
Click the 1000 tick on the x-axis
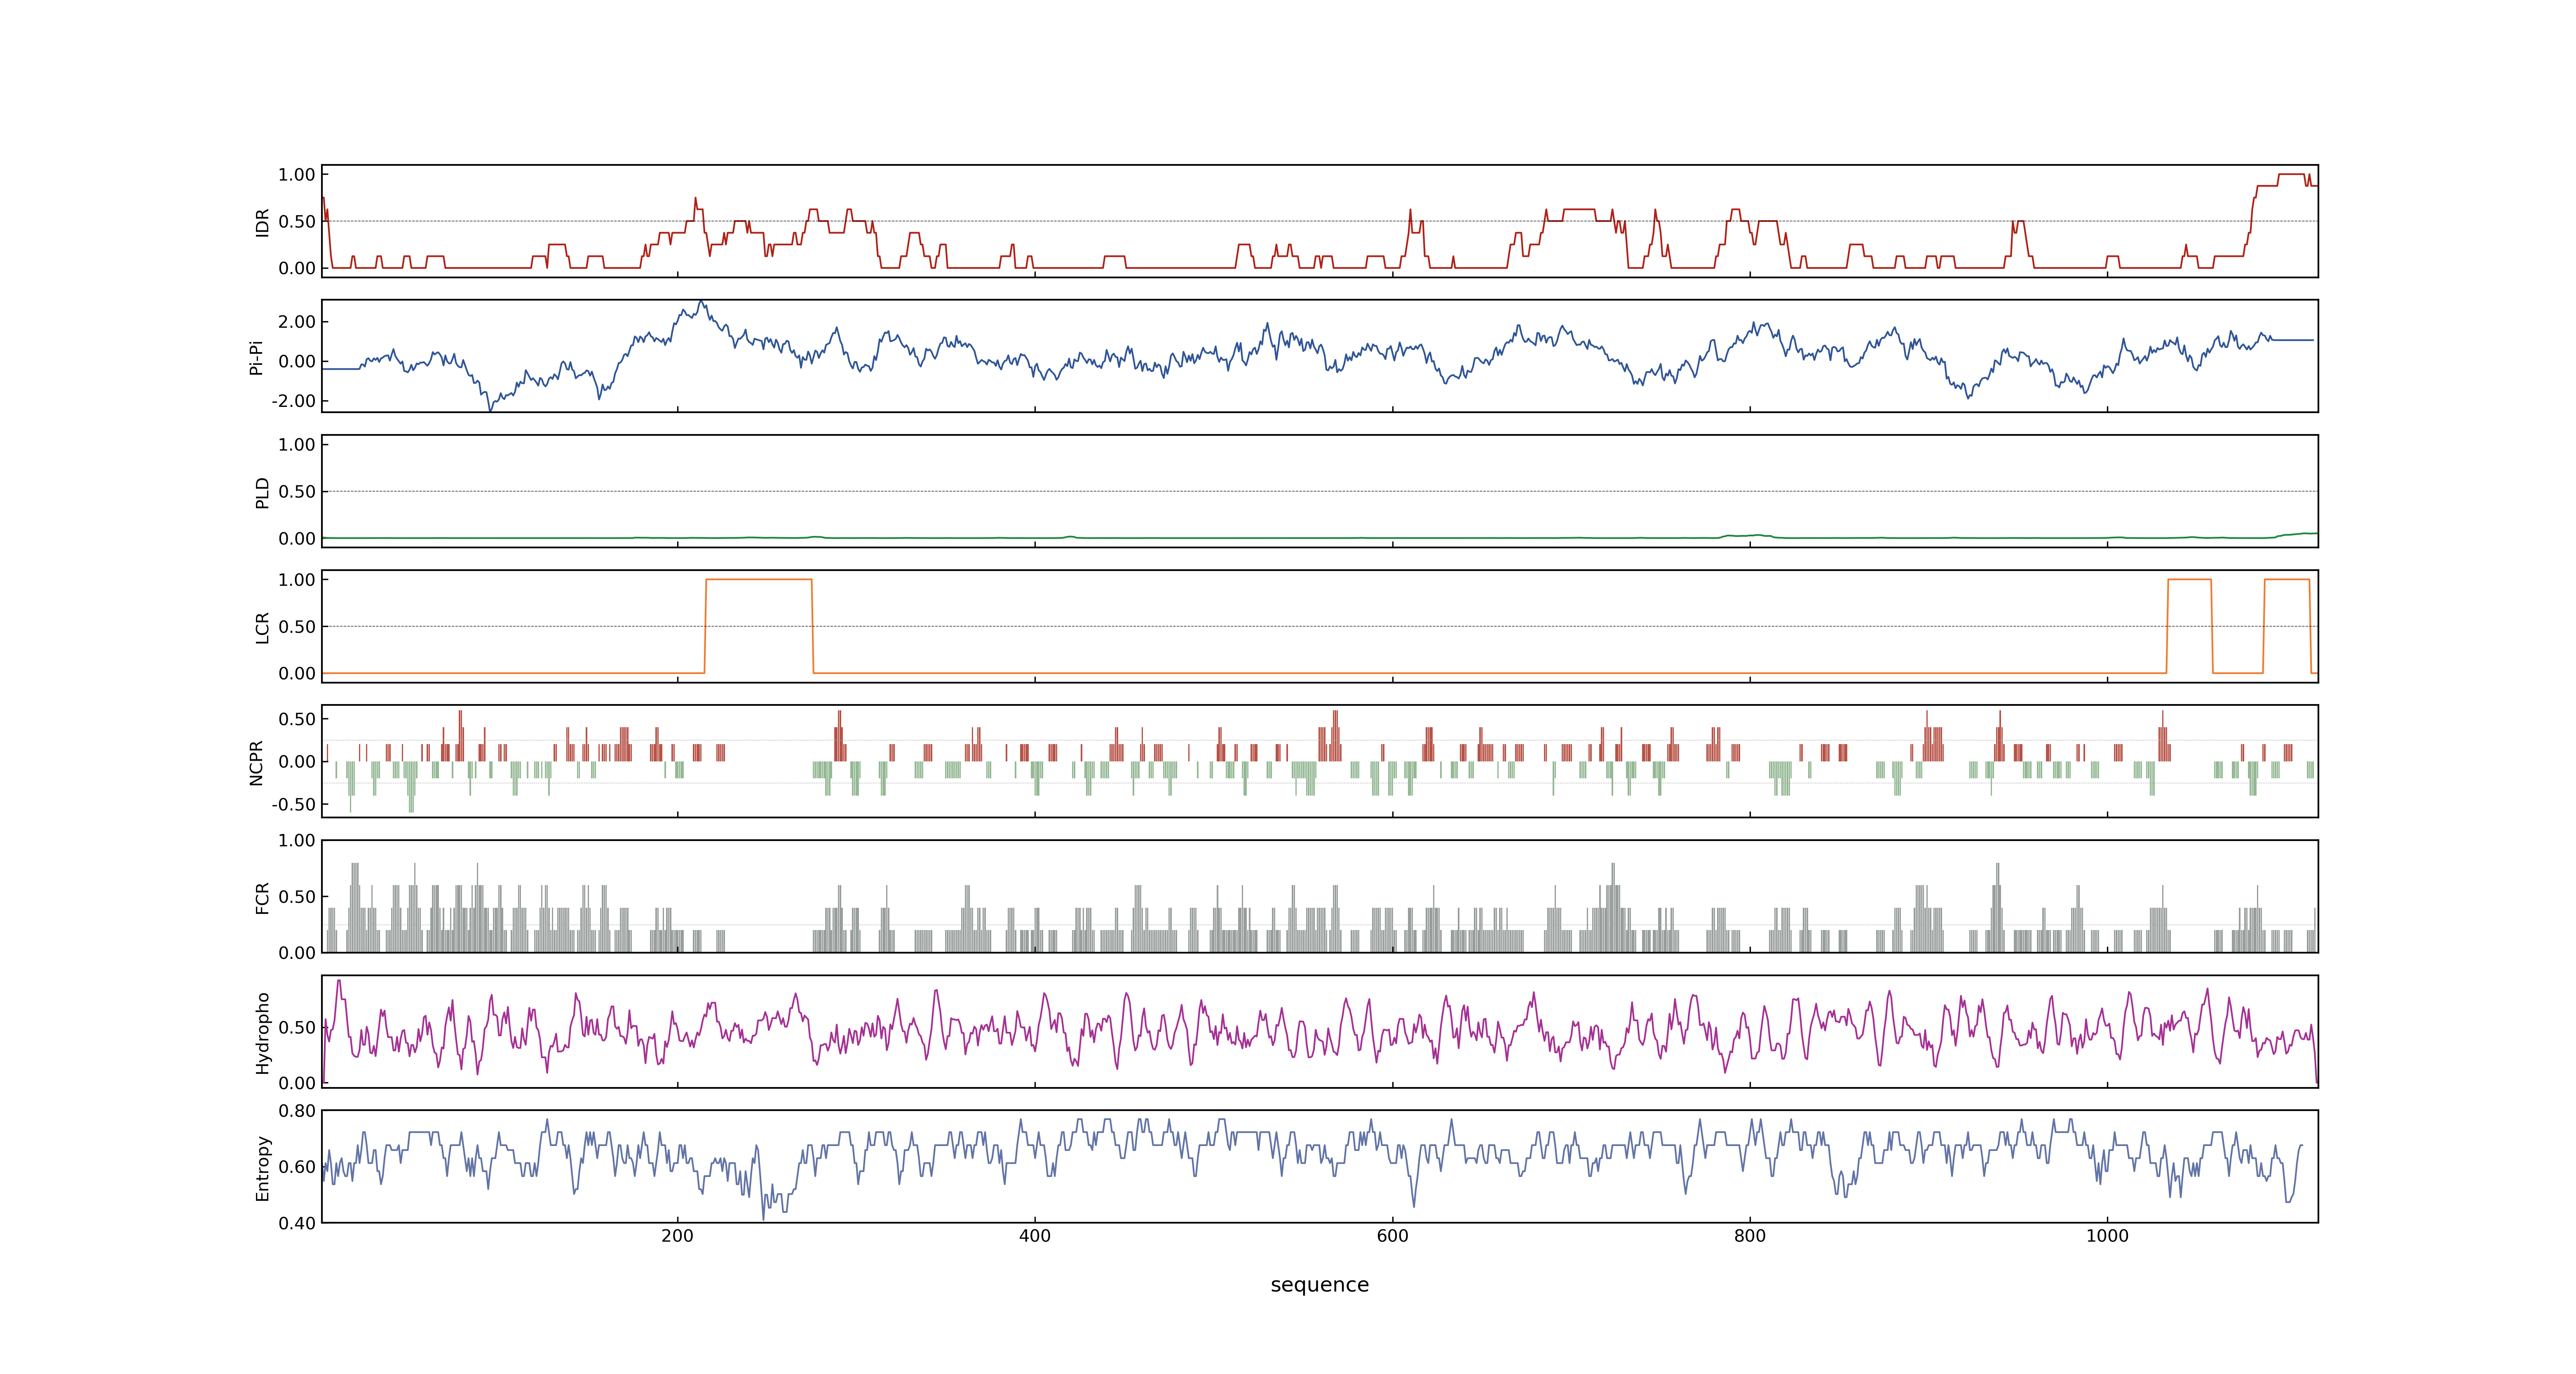[2107, 1236]
